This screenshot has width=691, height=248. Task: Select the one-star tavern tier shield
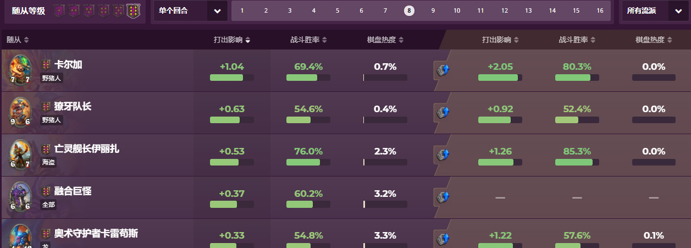[x=59, y=10]
